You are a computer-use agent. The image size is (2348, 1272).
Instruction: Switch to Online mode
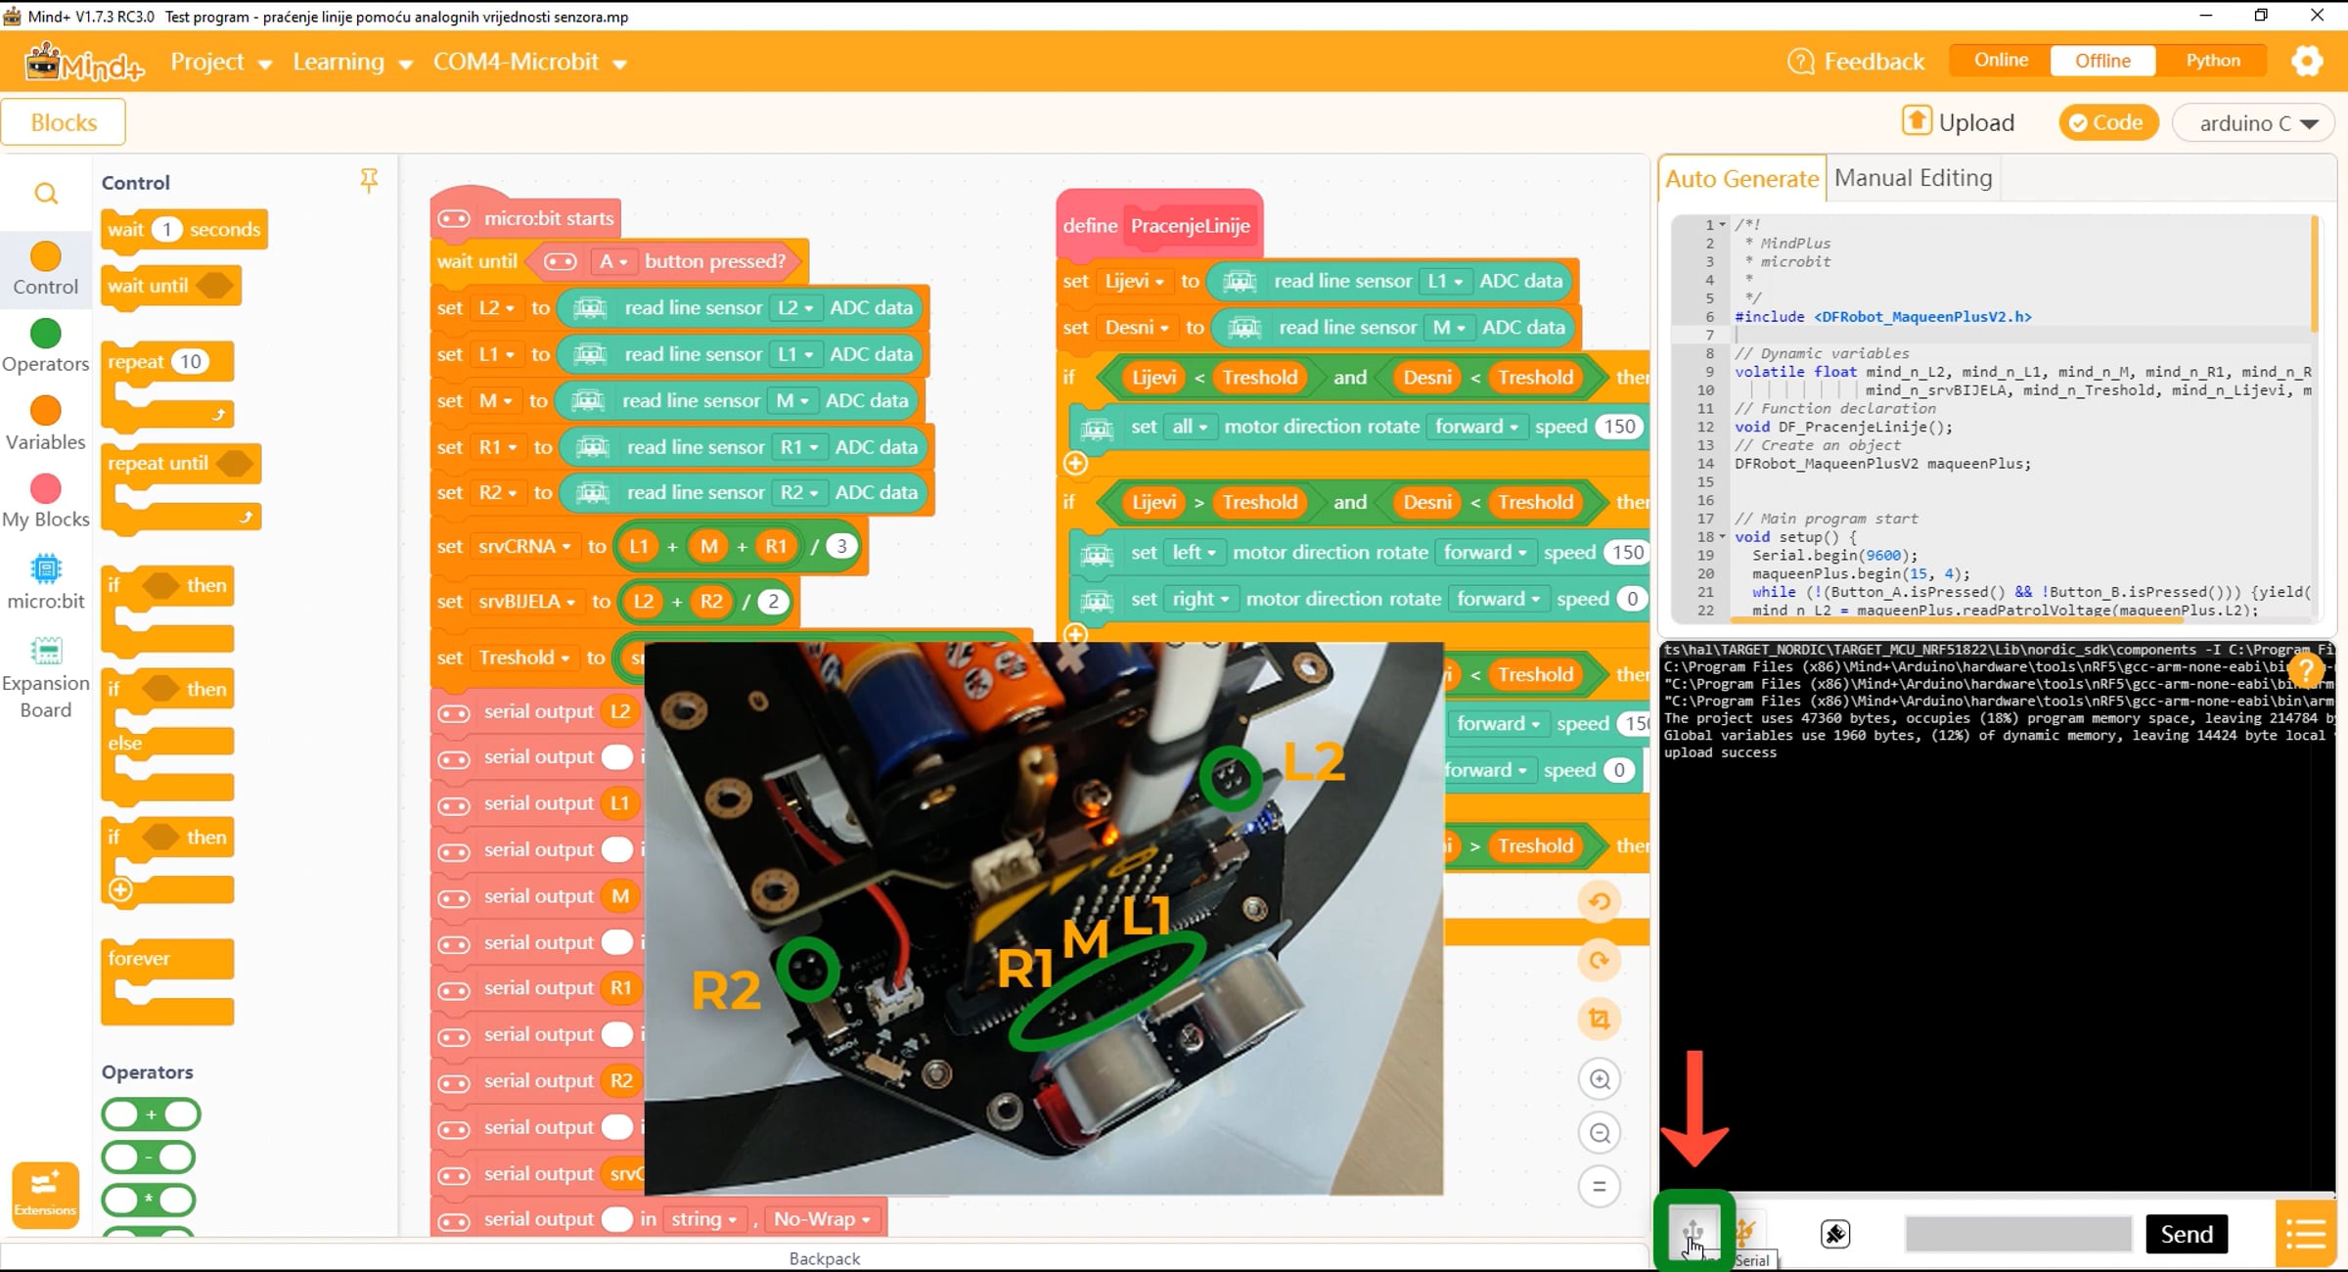(2001, 61)
